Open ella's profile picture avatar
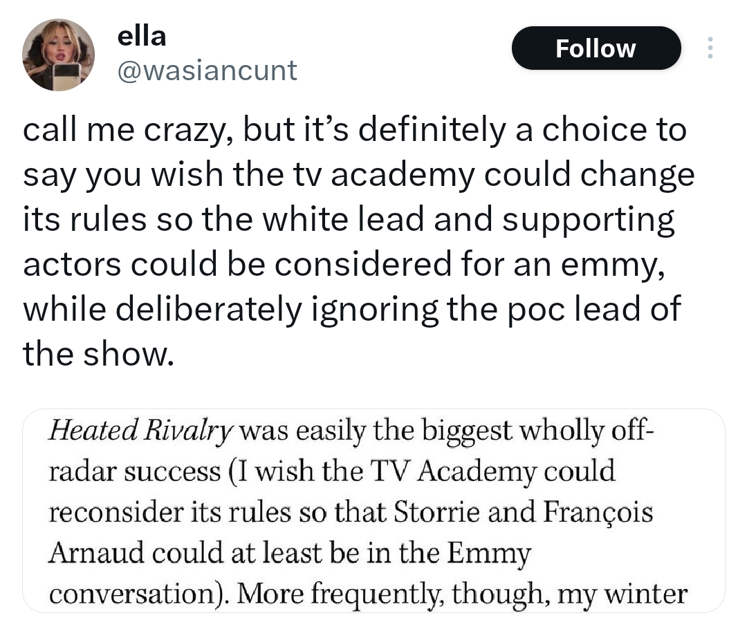 pyautogui.click(x=58, y=55)
